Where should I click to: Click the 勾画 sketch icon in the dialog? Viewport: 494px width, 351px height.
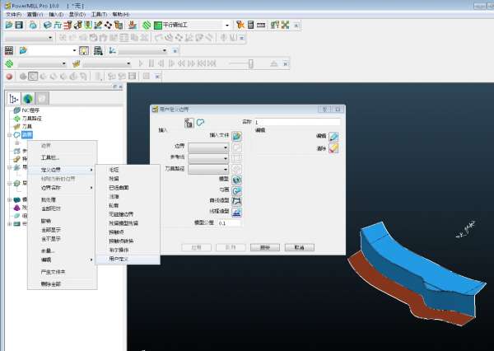click(x=236, y=190)
